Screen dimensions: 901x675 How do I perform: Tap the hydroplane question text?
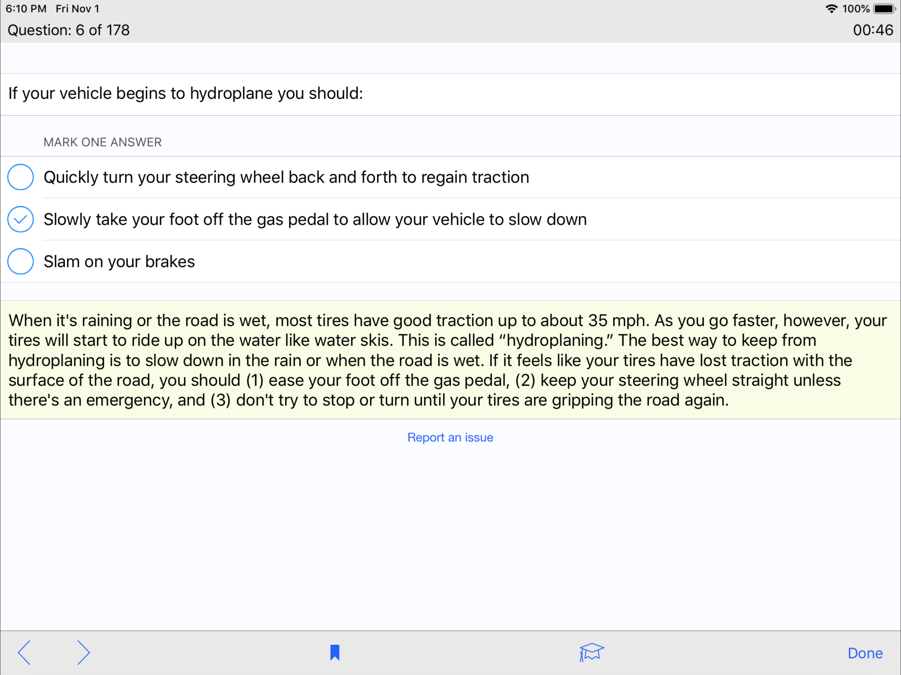tap(186, 94)
